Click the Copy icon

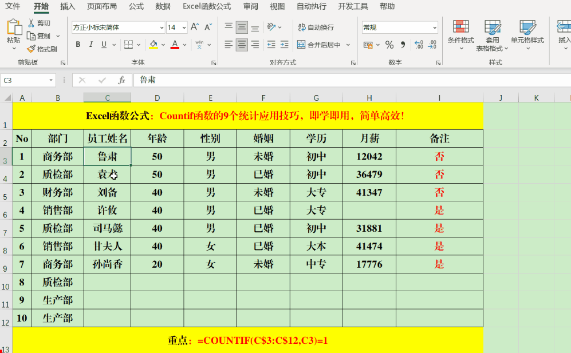pyautogui.click(x=31, y=36)
